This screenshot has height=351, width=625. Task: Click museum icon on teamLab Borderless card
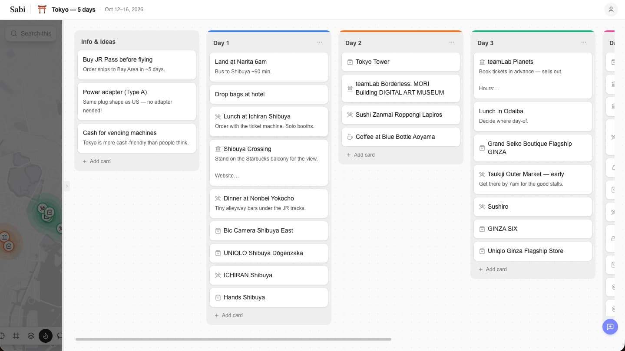pyautogui.click(x=350, y=88)
